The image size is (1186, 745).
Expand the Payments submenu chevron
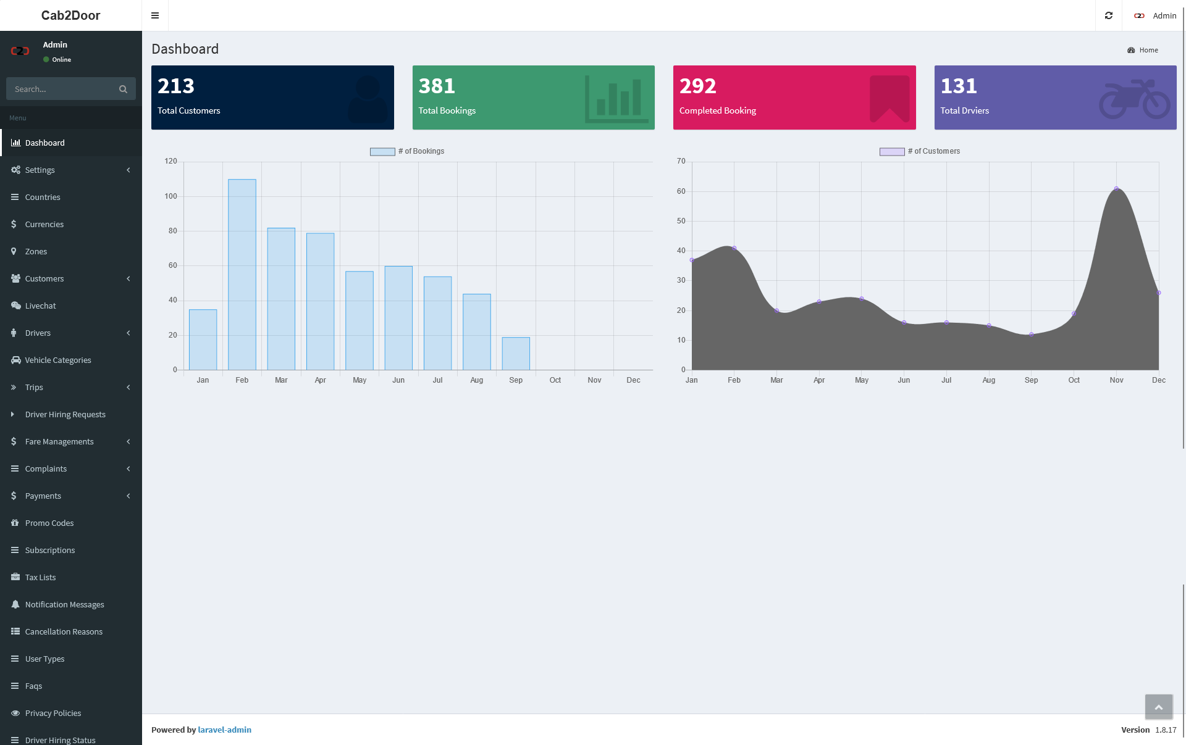tap(128, 496)
